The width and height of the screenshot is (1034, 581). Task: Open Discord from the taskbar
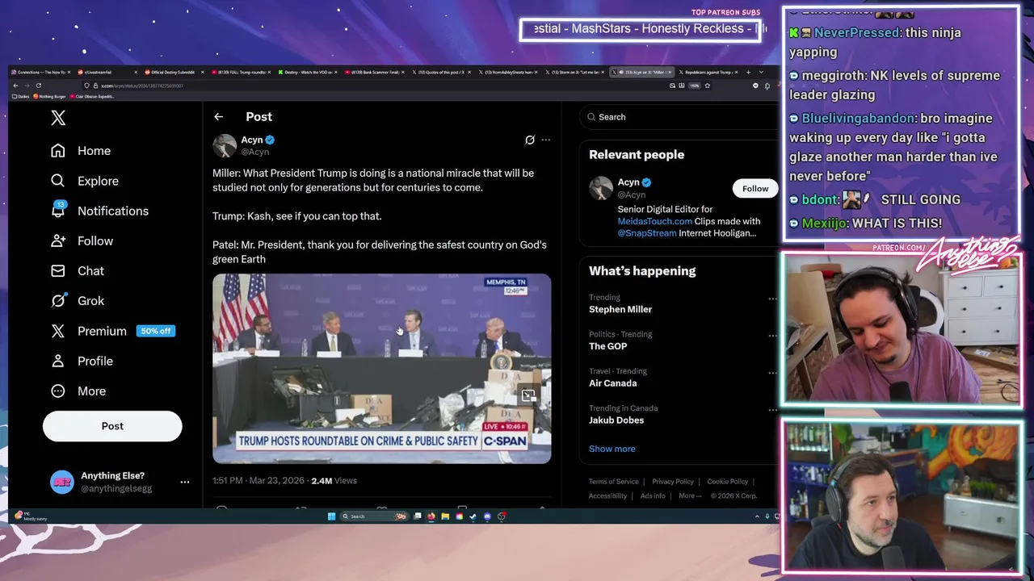click(x=487, y=516)
